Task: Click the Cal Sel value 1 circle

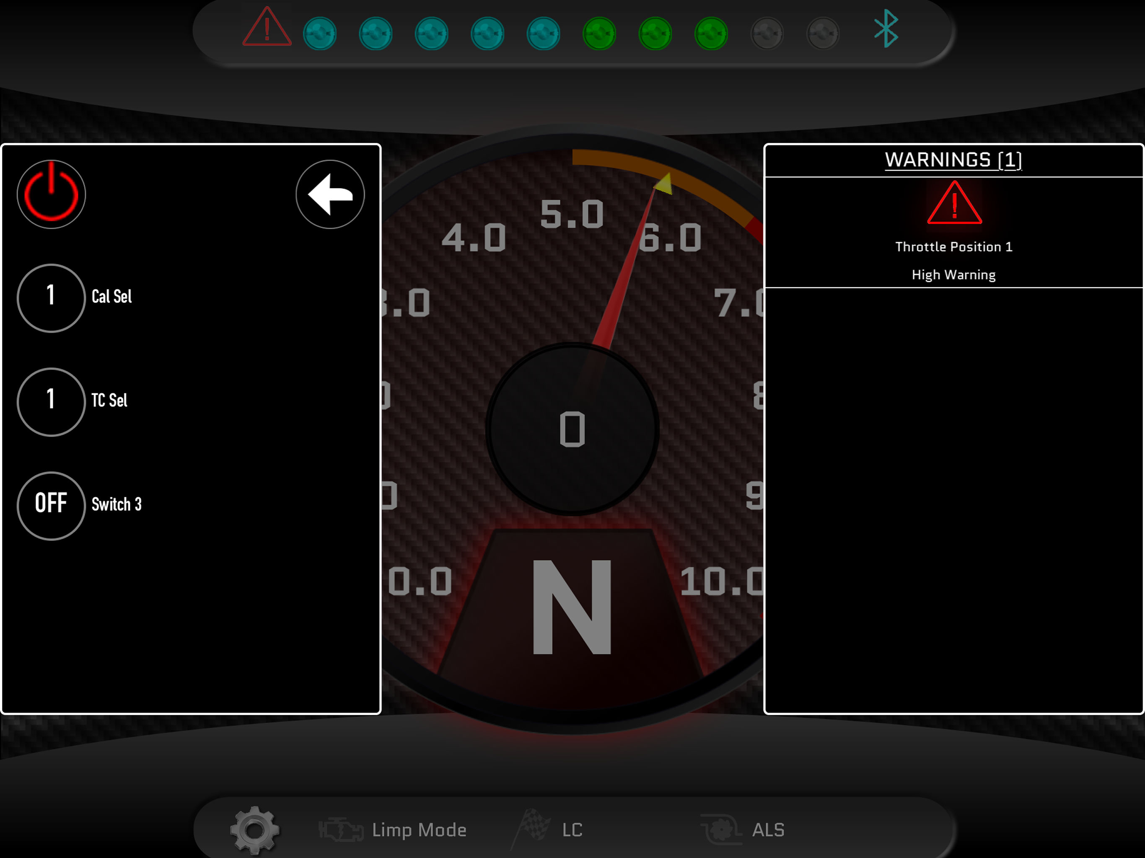Action: [x=51, y=298]
